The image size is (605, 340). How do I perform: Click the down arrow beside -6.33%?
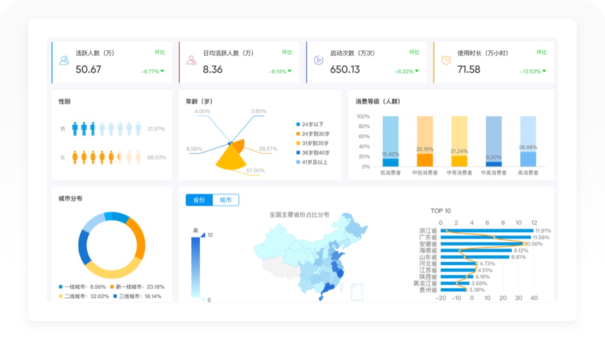coord(417,71)
